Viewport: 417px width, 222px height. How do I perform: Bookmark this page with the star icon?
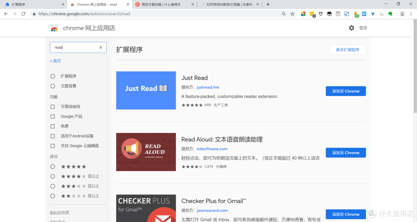pyautogui.click(x=292, y=14)
